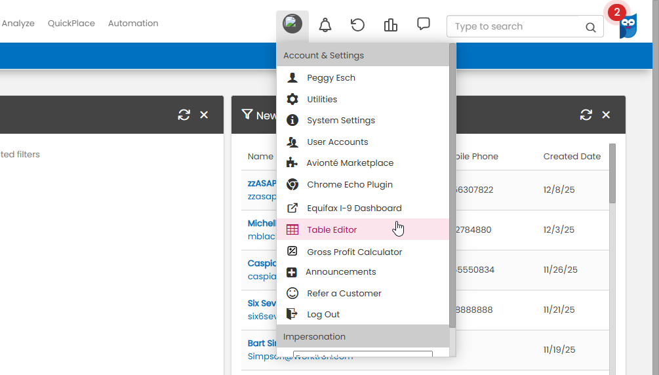Click the 11/26/25 date cell

tap(560, 269)
